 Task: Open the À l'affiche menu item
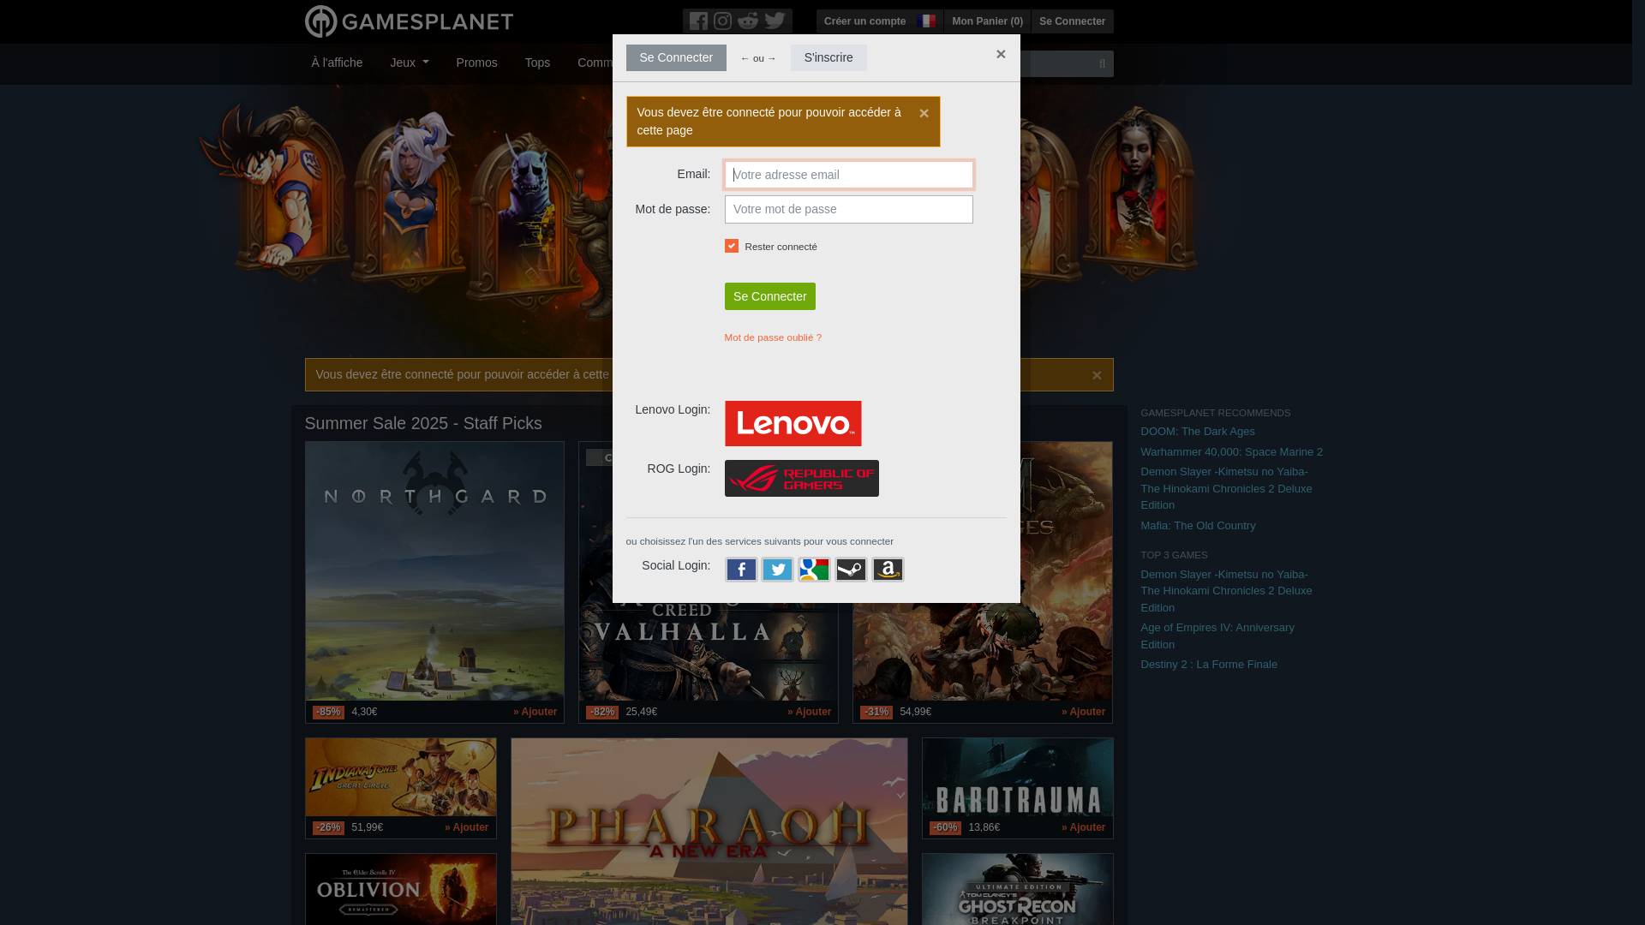[337, 63]
